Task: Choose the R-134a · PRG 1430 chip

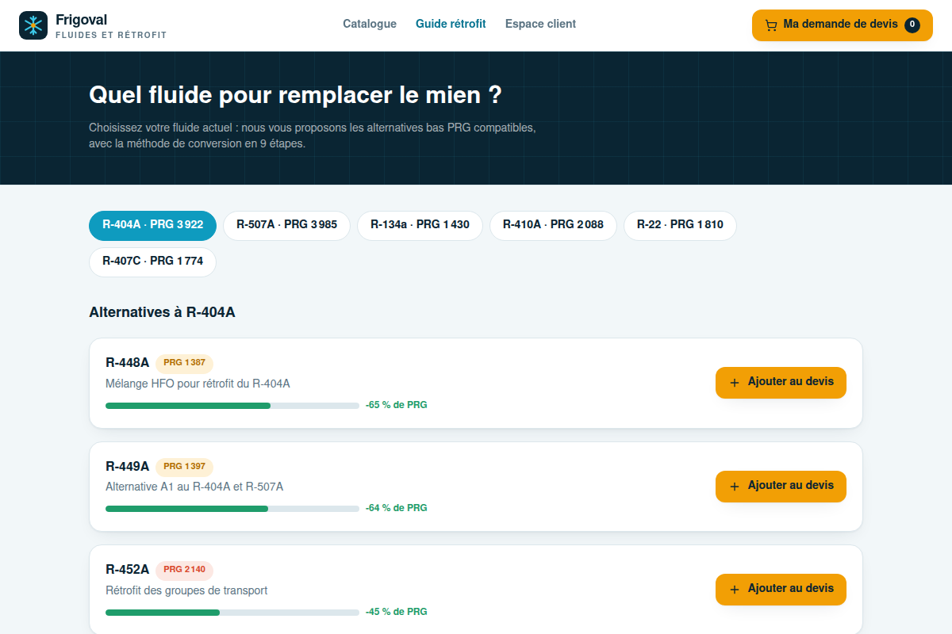Action: [x=420, y=225]
